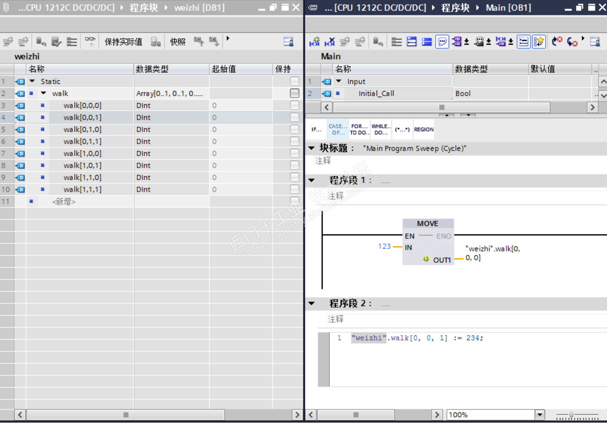Toggle 保持 checkbox for walk[1,1,1] row
The image size is (607, 423).
(295, 189)
